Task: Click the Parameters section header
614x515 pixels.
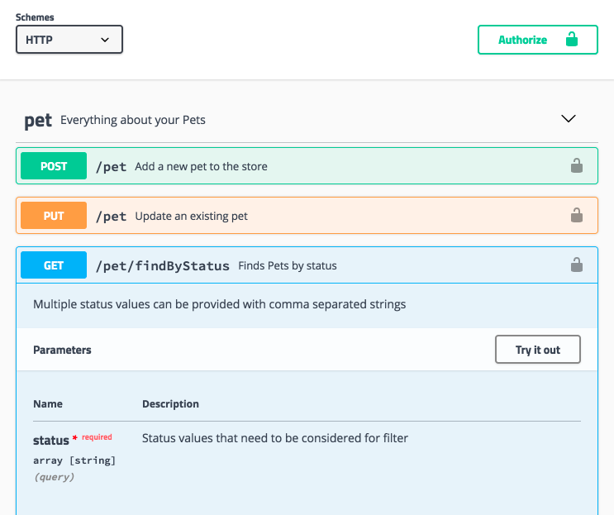Action: point(62,350)
